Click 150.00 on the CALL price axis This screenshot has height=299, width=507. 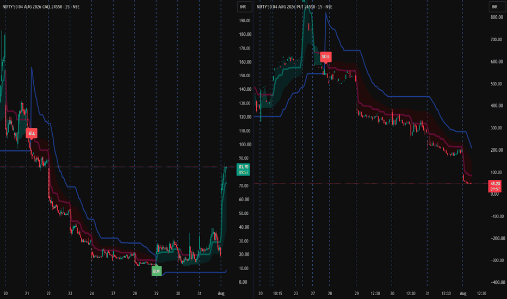pos(245,76)
